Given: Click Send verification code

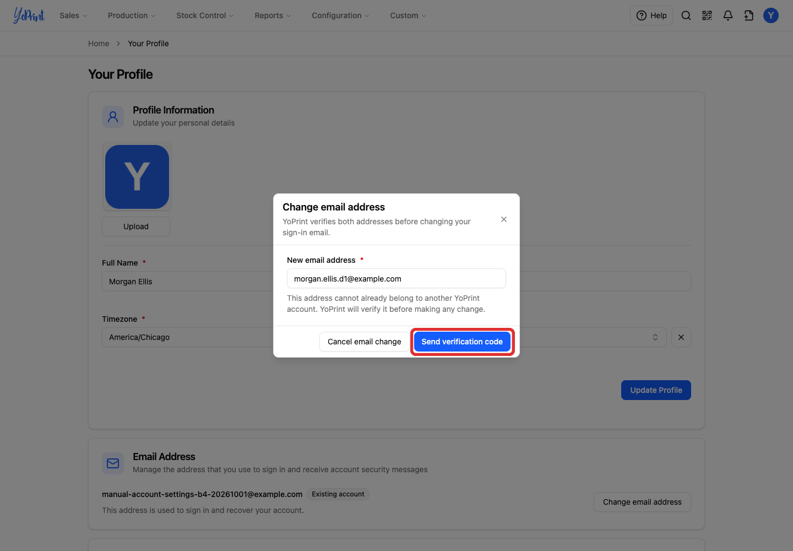Looking at the screenshot, I should click(462, 342).
